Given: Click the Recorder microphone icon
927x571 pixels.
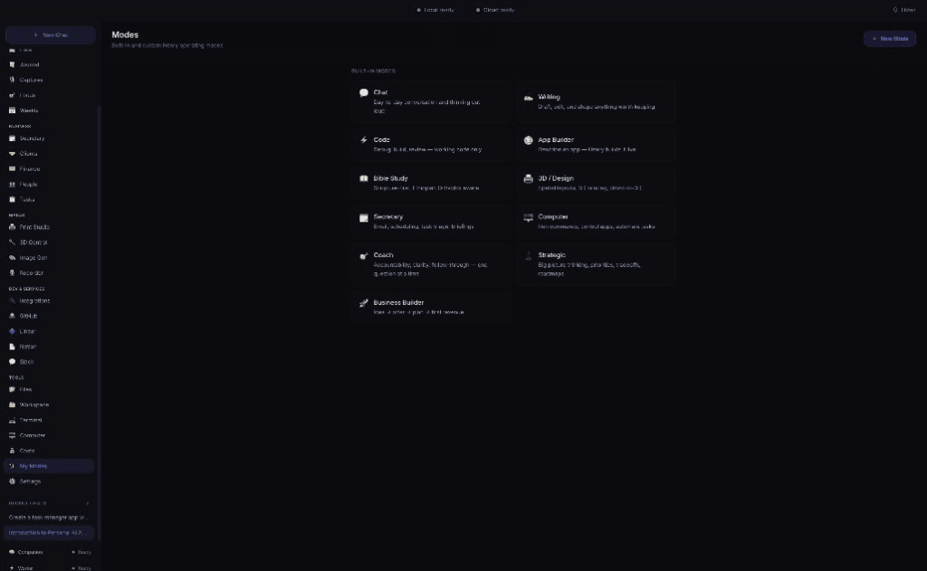Looking at the screenshot, I should point(12,273).
